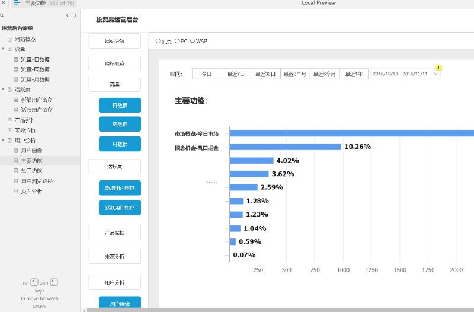Open 新增用户留存 page in tree
The width and height of the screenshot is (474, 312).
tap(37, 100)
